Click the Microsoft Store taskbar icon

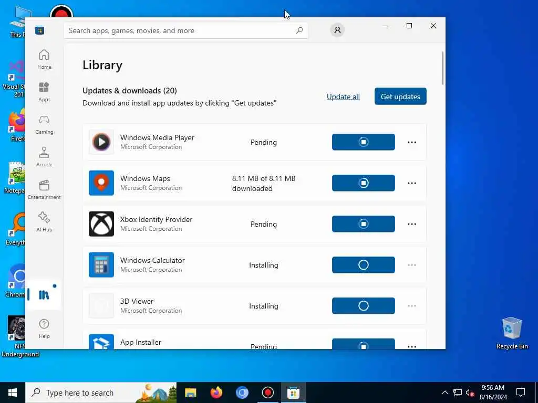(293, 393)
